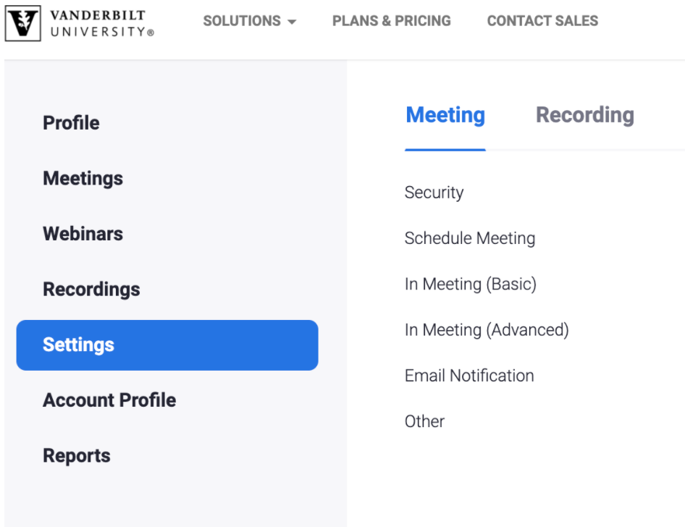Jump to the Other settings section
Viewport: 685px width, 527px height.
(x=424, y=421)
